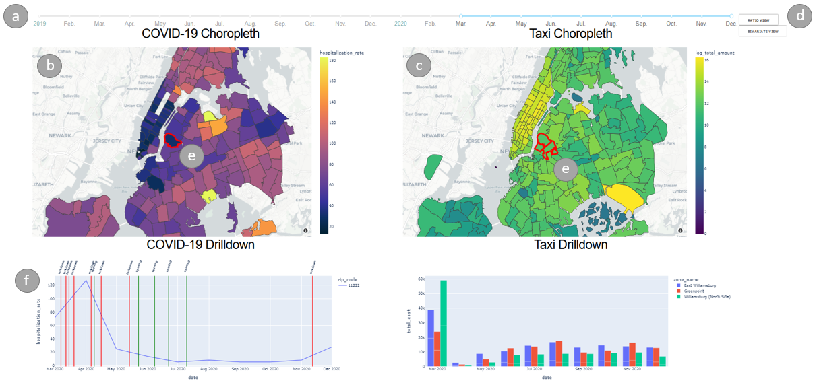Click the circled 'e' marker on COVID-19 map
Viewport: 817px width, 383px height.
(191, 156)
